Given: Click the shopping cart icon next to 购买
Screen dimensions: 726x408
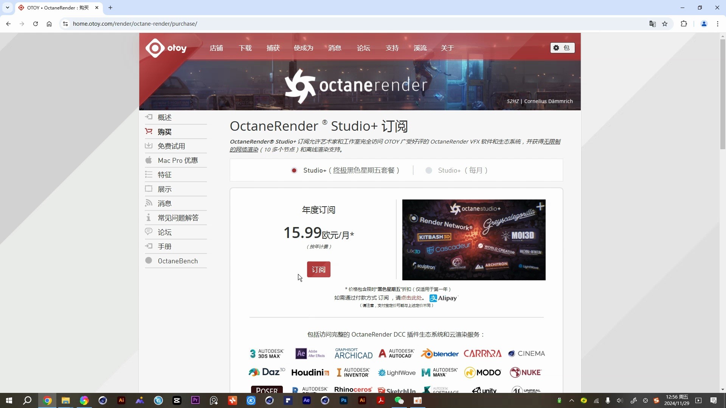Looking at the screenshot, I should (149, 131).
